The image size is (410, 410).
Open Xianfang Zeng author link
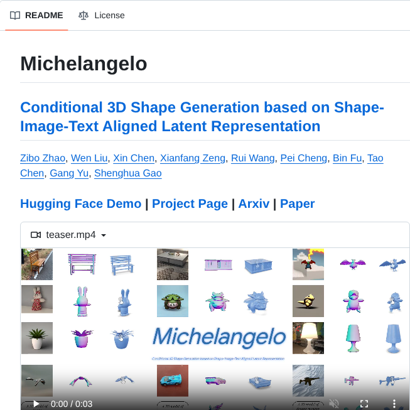point(193,158)
